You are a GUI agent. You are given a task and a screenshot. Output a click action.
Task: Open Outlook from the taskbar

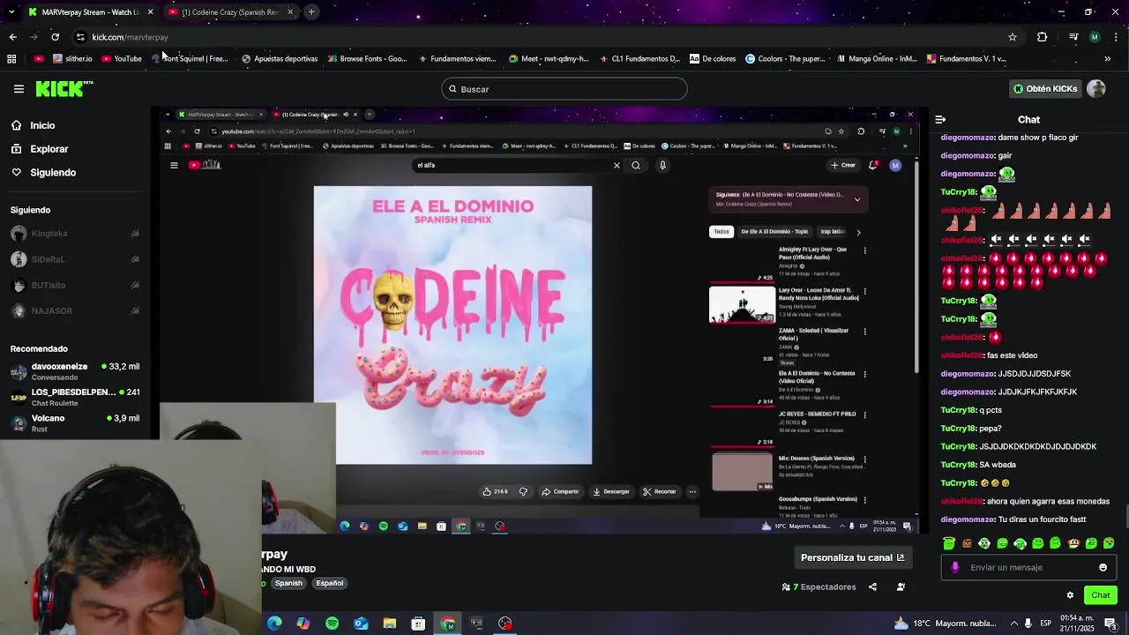point(361,624)
